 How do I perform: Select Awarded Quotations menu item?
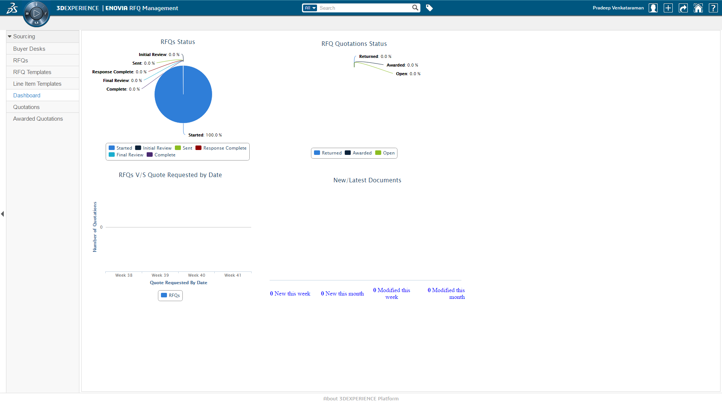(x=38, y=119)
